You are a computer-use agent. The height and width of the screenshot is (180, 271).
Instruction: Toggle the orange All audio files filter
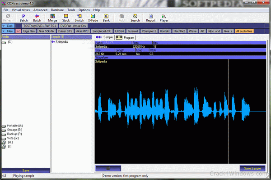(244, 31)
